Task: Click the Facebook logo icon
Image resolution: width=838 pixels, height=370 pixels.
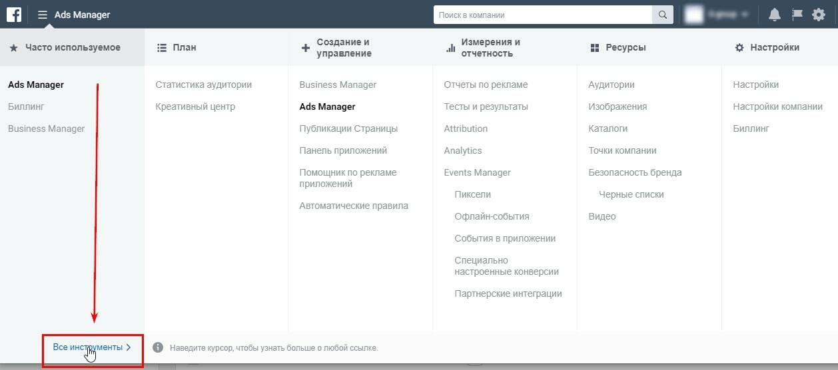Action: [14, 14]
